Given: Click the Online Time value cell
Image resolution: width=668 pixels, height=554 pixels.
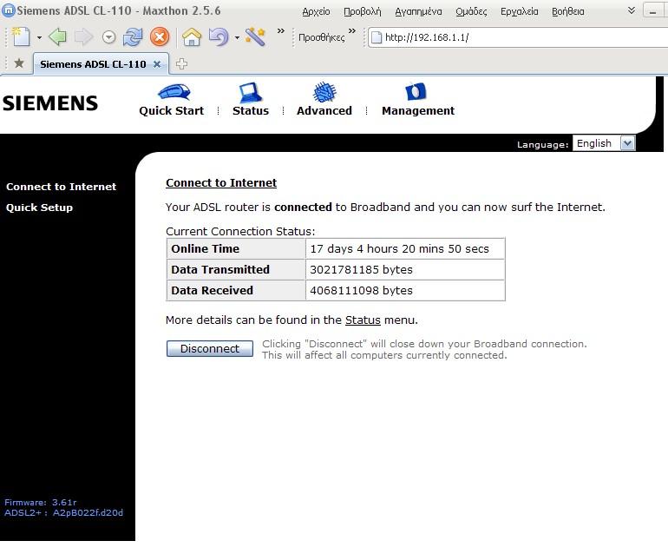Looking at the screenshot, I should click(405, 248).
